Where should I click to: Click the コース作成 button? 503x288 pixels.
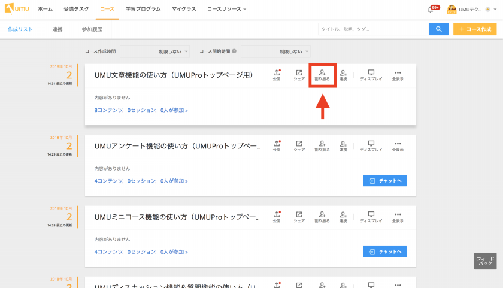(x=475, y=29)
